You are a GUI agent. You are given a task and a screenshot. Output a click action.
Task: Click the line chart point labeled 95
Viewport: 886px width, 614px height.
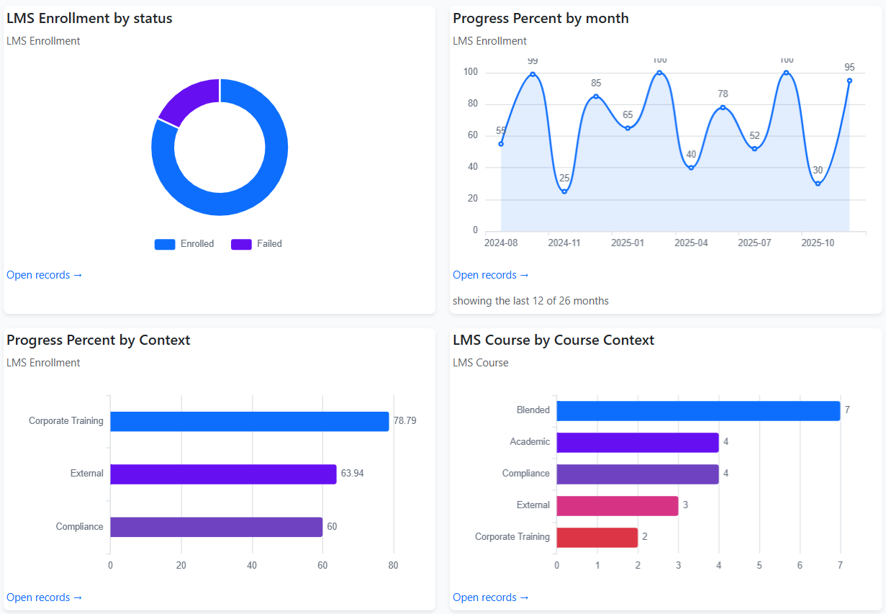click(849, 81)
